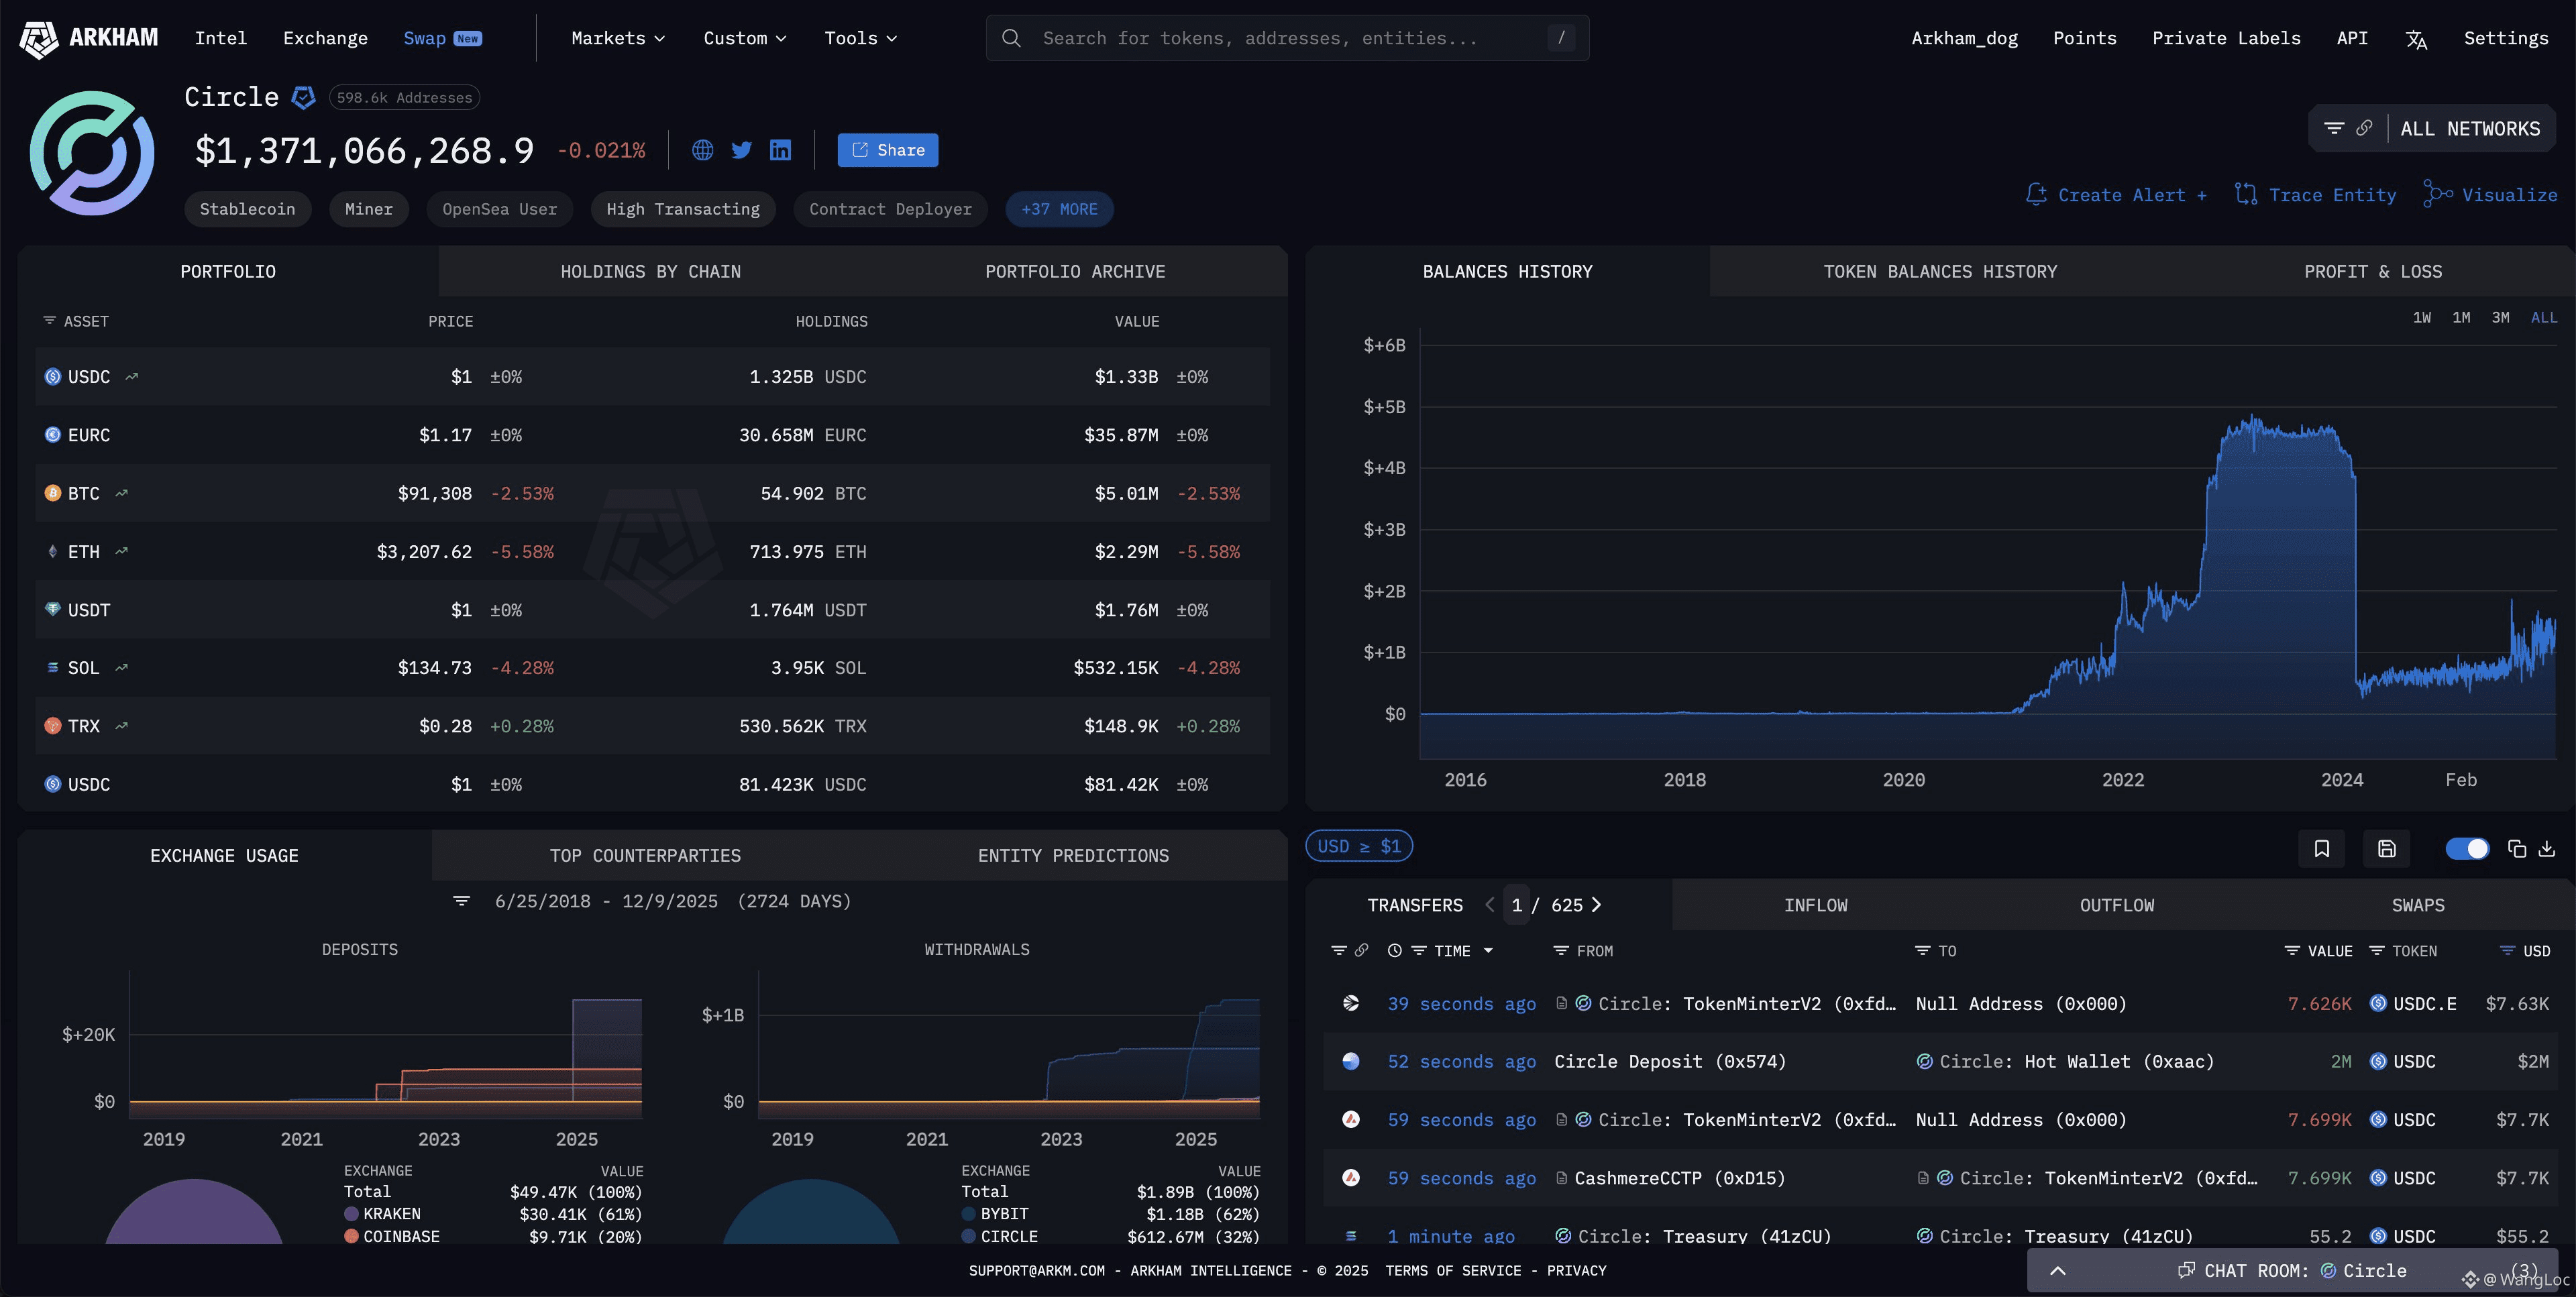This screenshot has width=2576, height=1297.
Task: Click the globe website icon
Action: coord(703,150)
